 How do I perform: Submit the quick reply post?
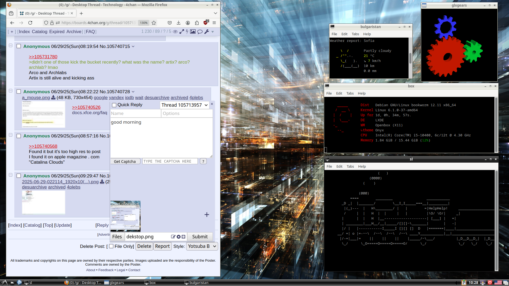(200, 237)
